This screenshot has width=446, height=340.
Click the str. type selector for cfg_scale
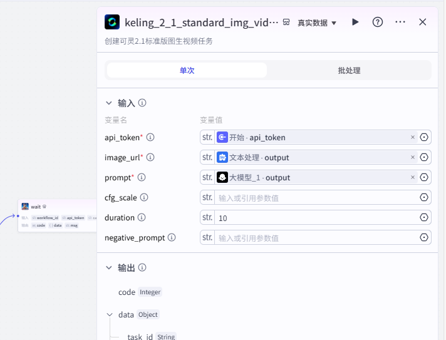(x=207, y=197)
